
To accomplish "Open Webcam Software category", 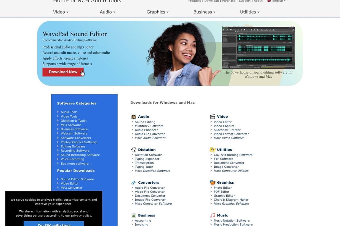I will 74,134.
